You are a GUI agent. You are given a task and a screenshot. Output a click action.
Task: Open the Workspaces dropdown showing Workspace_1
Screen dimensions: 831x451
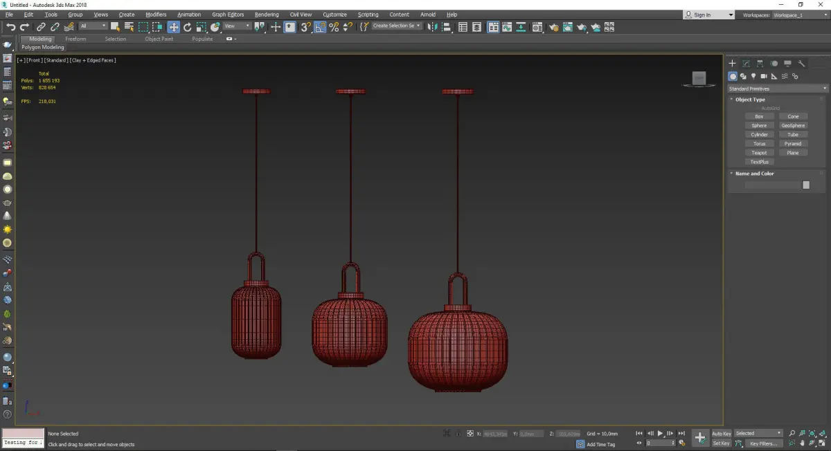799,15
